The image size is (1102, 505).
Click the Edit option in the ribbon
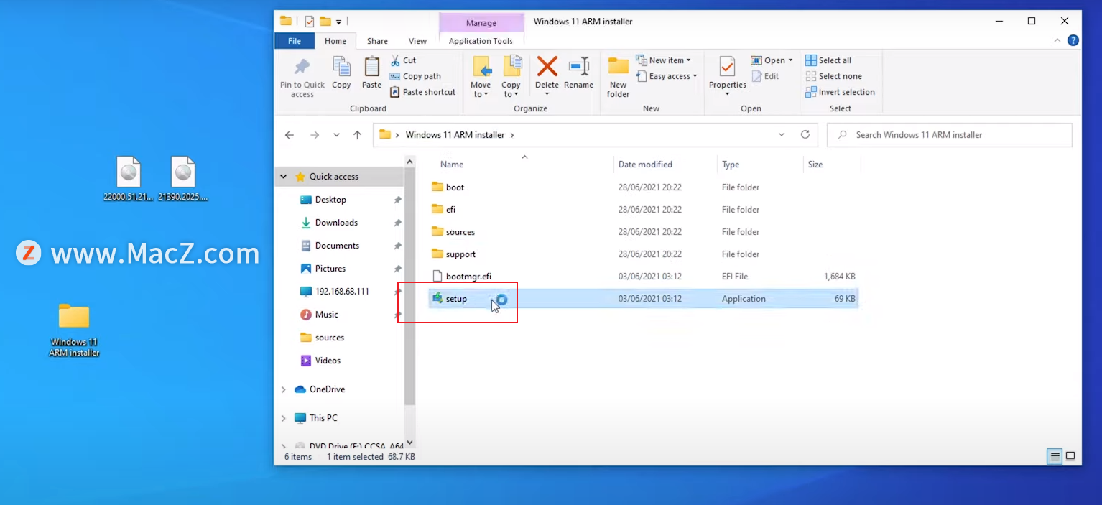click(765, 76)
